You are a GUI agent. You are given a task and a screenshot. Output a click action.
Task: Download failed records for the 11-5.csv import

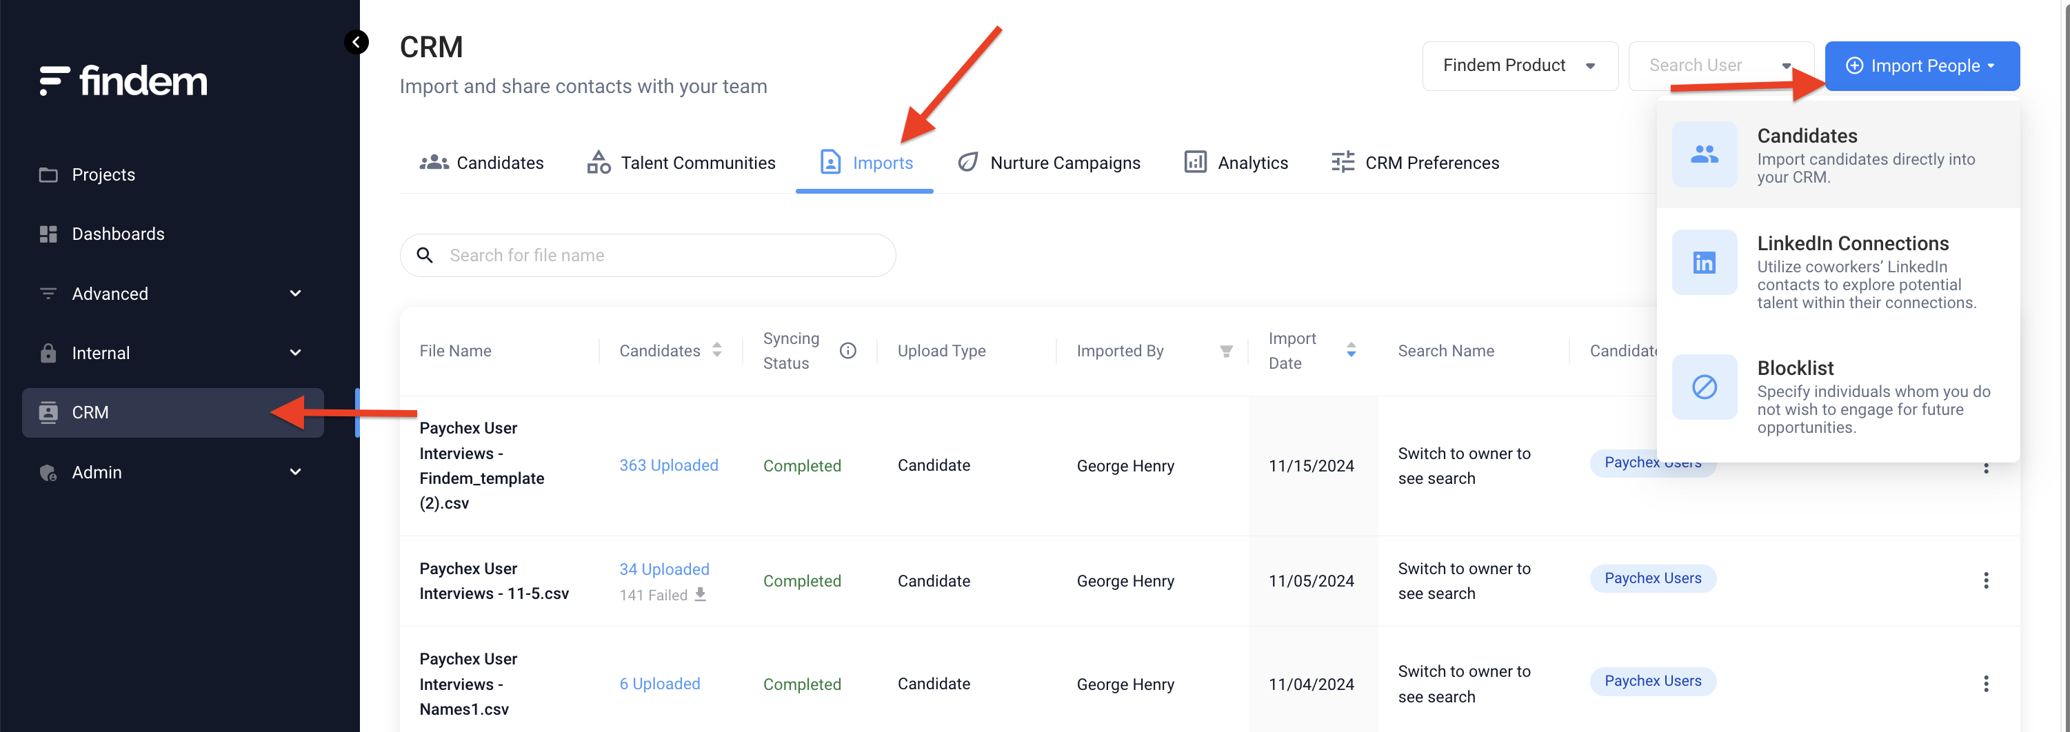click(700, 595)
